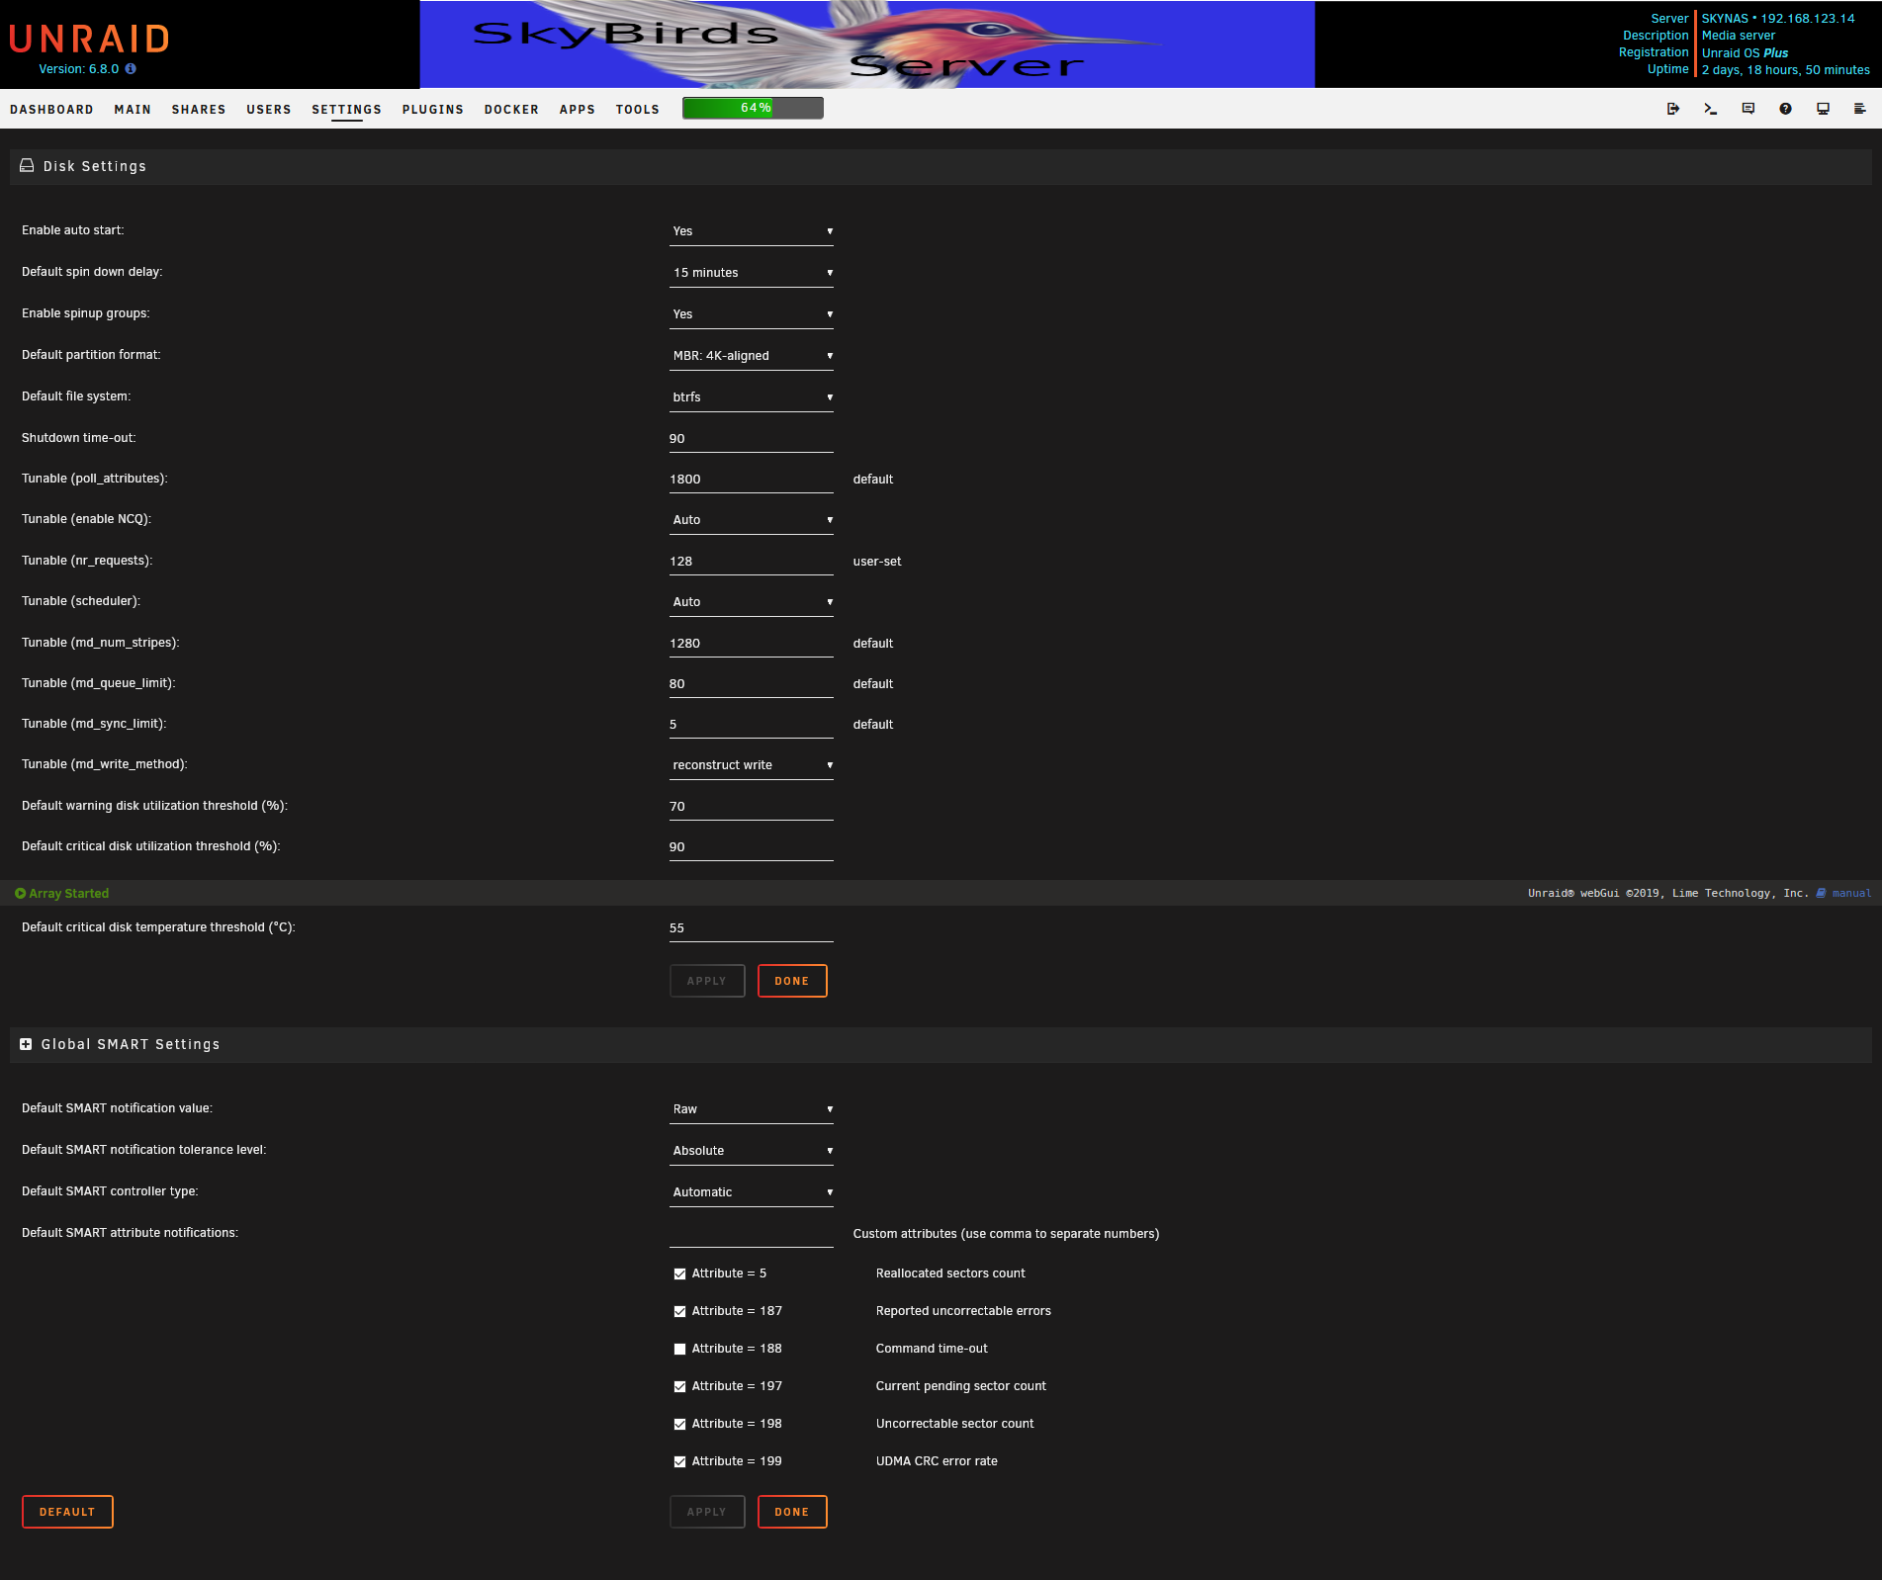This screenshot has height=1580, width=1882.
Task: Click the SMART custom attributes input field
Action: coord(752,1234)
